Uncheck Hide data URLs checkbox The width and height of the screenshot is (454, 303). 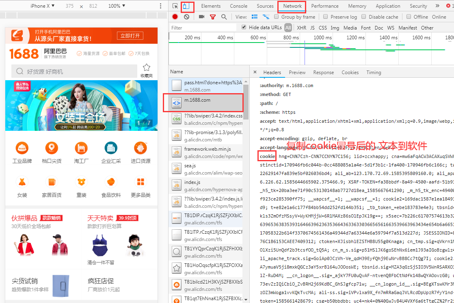[x=244, y=27]
